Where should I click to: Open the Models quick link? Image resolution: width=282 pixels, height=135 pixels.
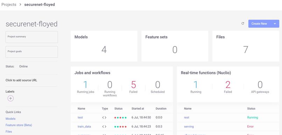pos(10,119)
